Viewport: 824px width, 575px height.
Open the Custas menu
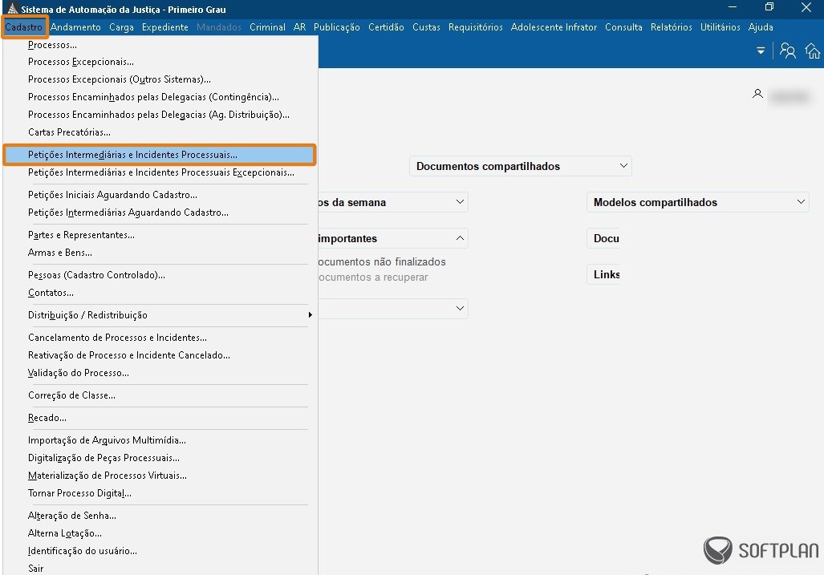pos(426,27)
